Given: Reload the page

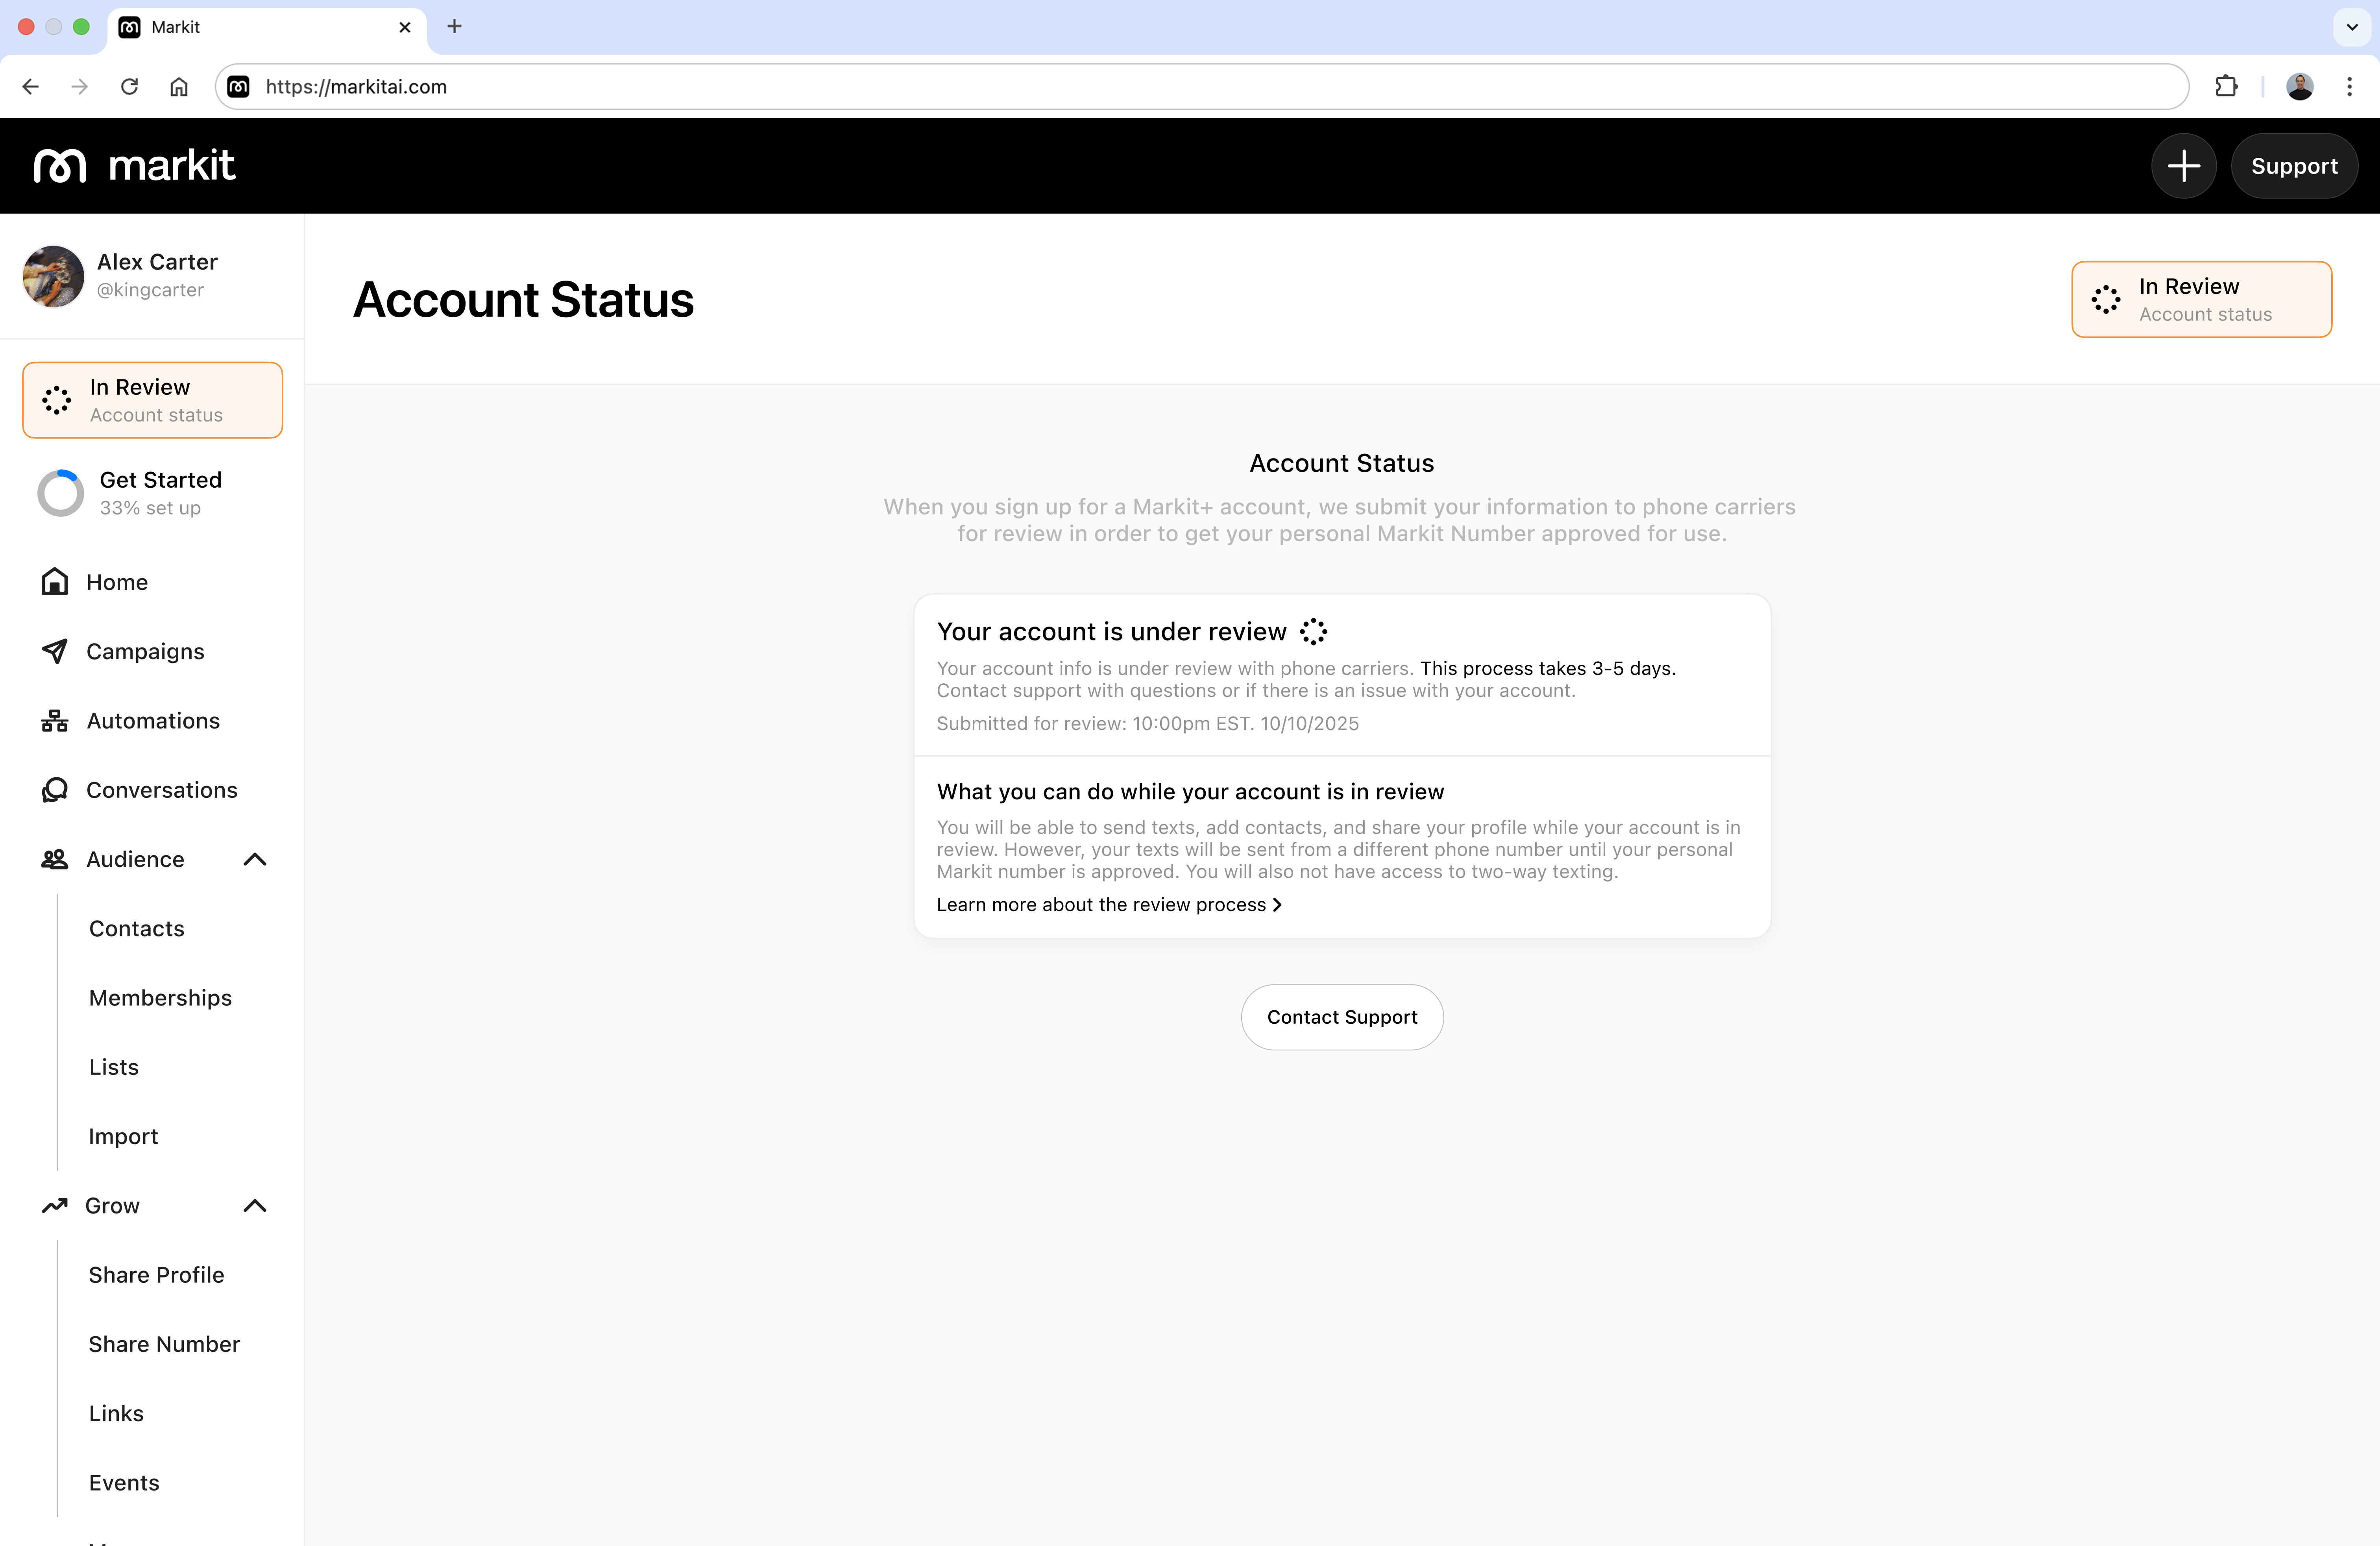Looking at the screenshot, I should [x=129, y=87].
